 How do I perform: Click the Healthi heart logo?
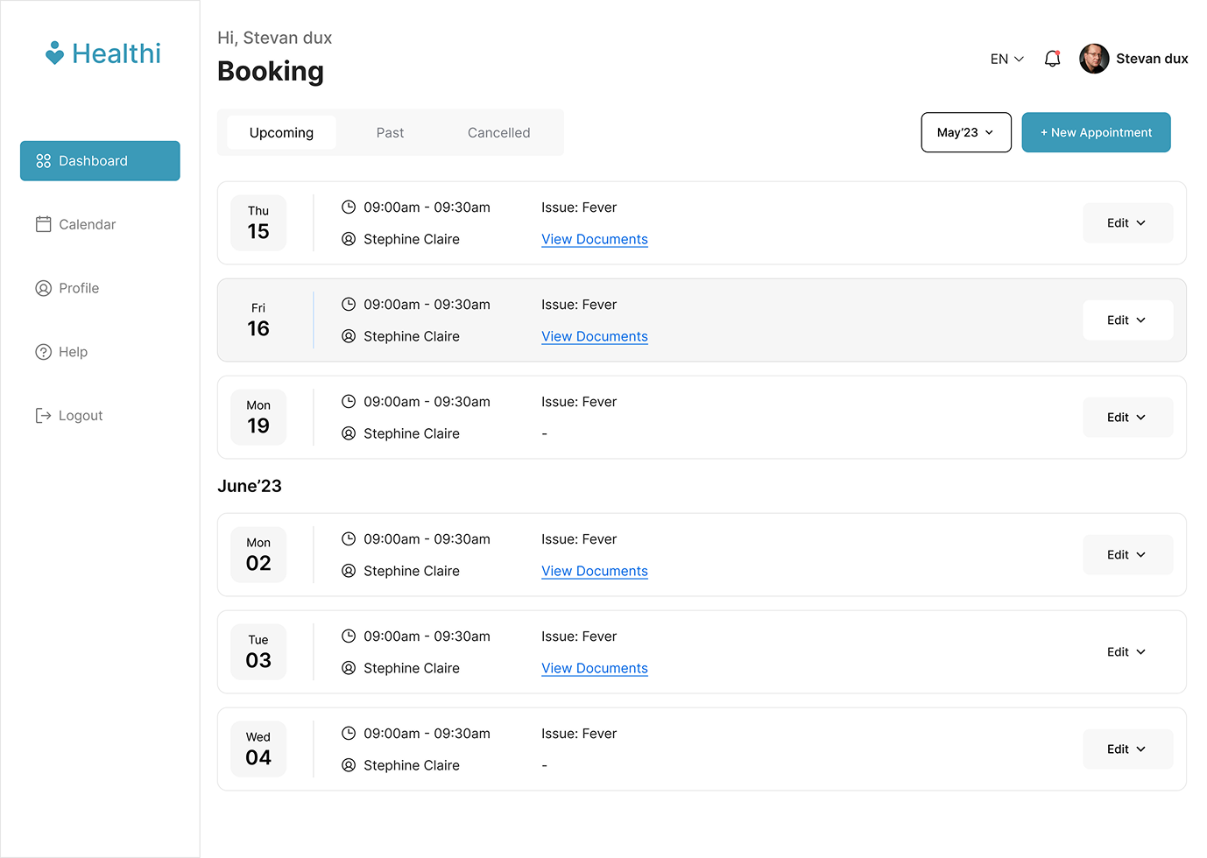54,53
